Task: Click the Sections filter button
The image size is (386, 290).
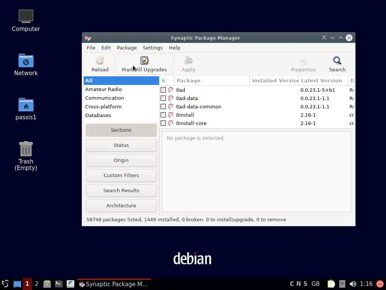Action: click(x=121, y=130)
